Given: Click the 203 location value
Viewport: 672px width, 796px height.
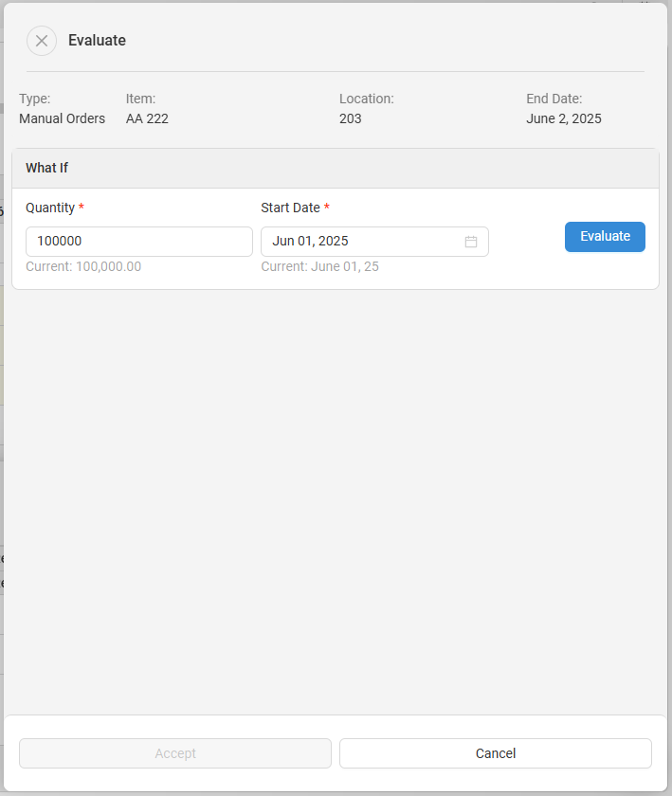Looking at the screenshot, I should point(350,118).
